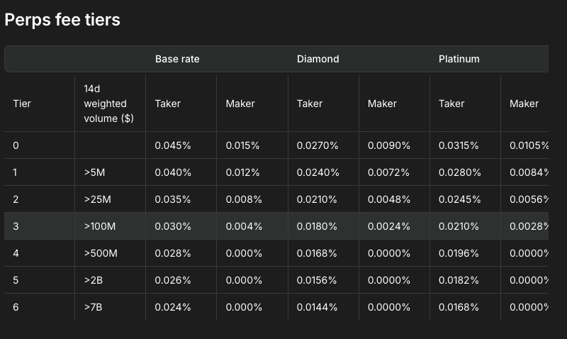Click the Taker header under Diamond
Viewport: 567px width, 339px height.
pos(310,104)
